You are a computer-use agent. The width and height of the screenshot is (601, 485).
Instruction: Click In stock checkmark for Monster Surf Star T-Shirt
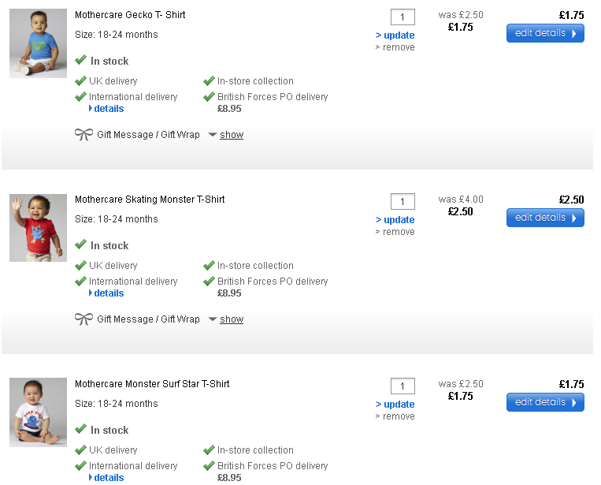click(x=80, y=430)
